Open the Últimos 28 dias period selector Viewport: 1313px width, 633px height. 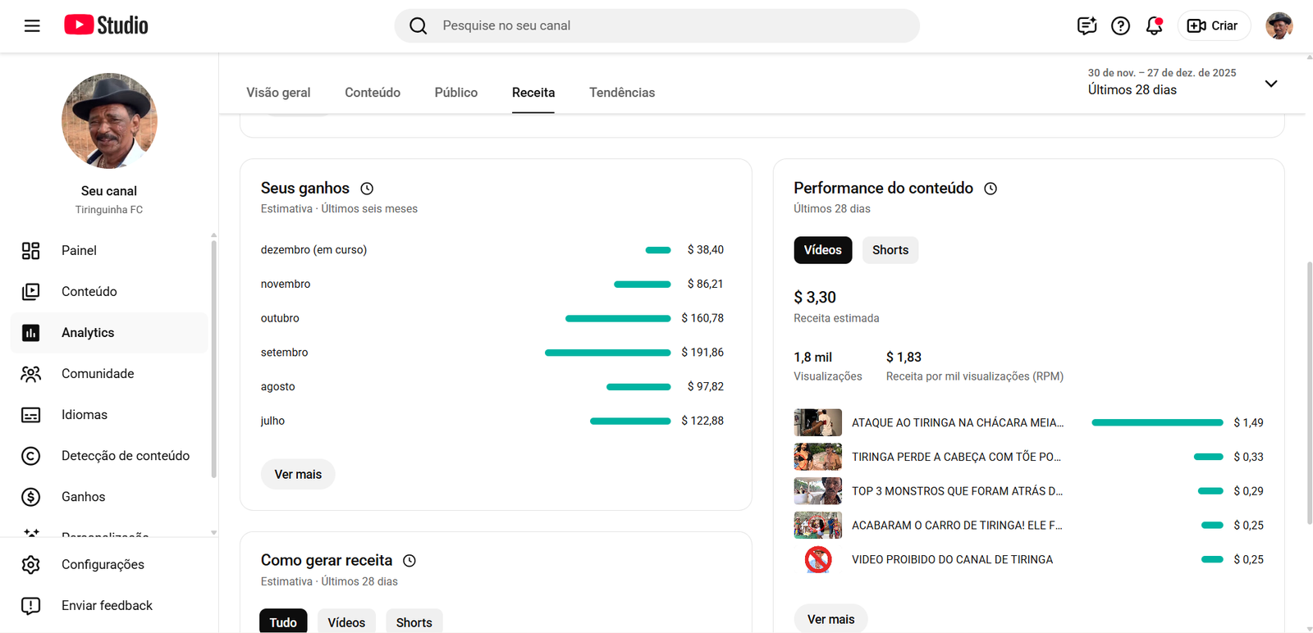1182,82
